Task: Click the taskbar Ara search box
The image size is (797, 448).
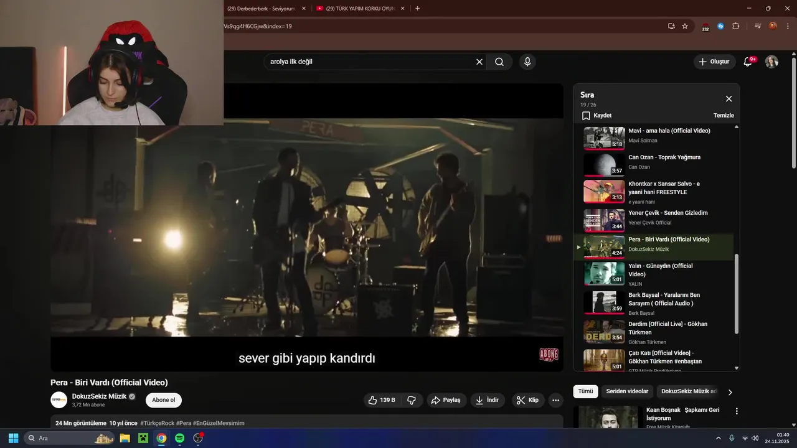Action: click(69, 438)
